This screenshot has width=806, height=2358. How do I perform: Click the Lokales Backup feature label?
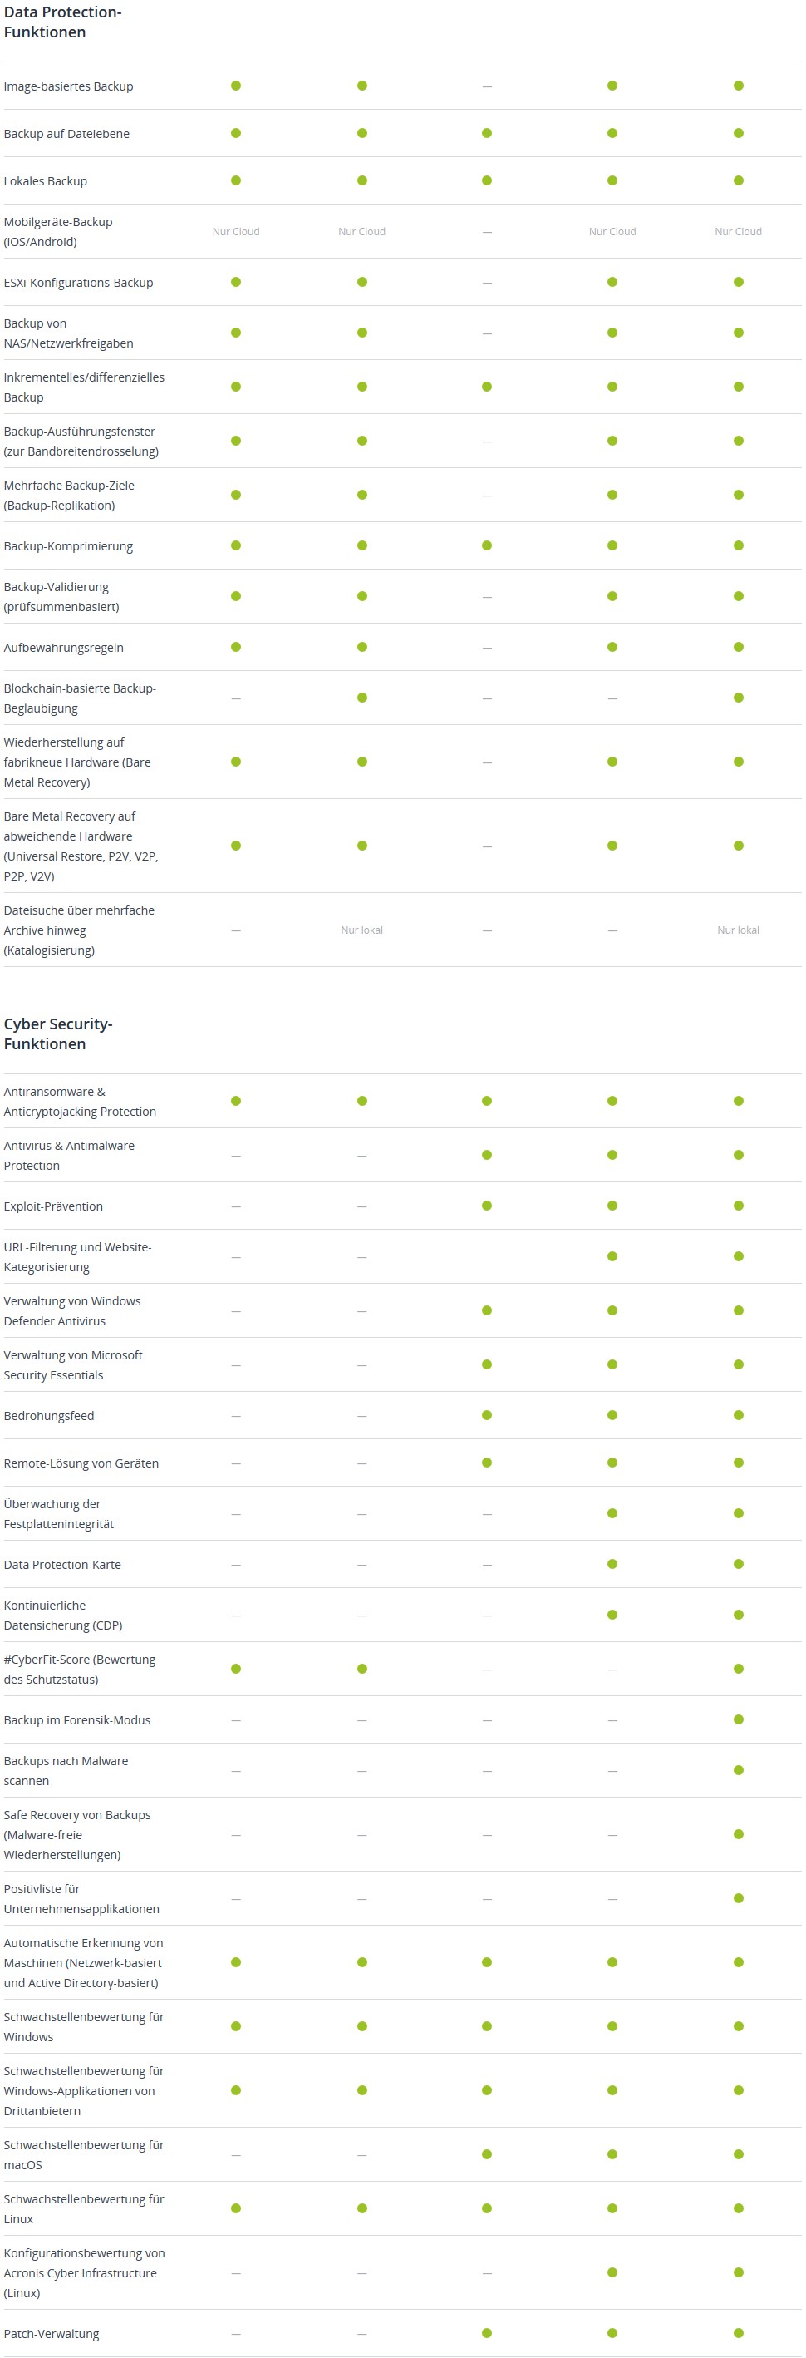[46, 180]
